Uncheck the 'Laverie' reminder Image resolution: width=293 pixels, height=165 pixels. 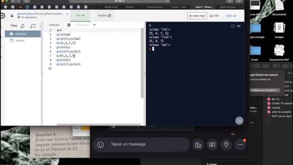pos(269,108)
